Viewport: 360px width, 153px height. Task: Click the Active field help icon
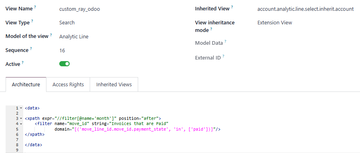tap(22, 63)
